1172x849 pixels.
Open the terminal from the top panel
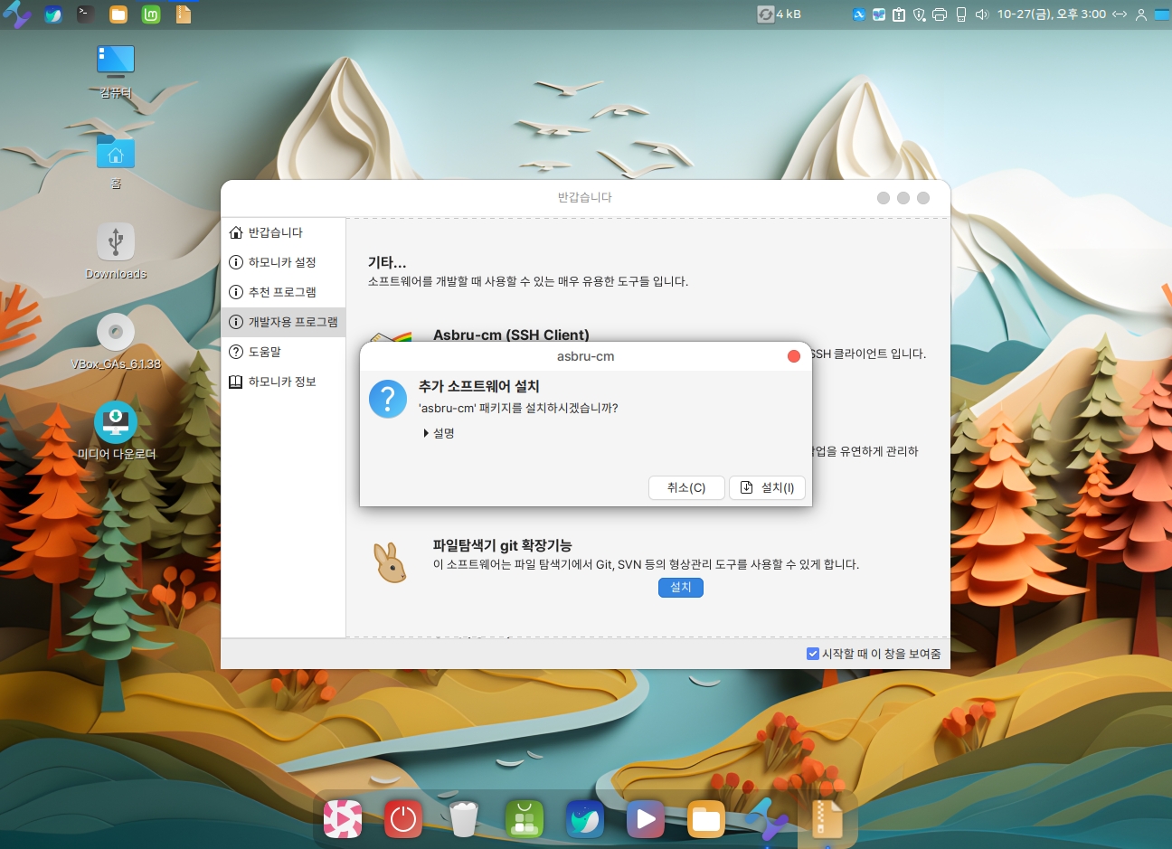pos(85,14)
